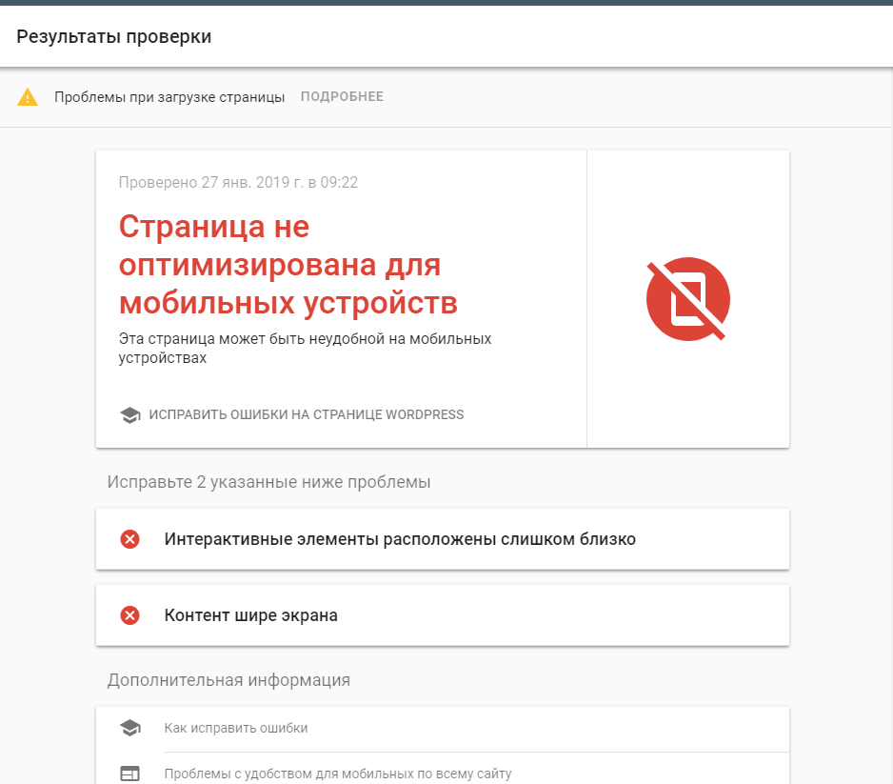The image size is (893, 784).
Task: Click red error icon for Контент шире экрана
Action: (x=130, y=615)
